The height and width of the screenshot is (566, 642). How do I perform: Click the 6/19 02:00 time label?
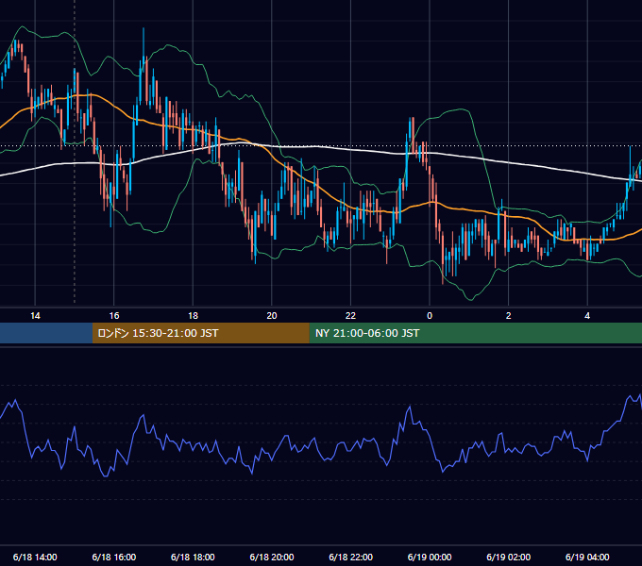coord(509,557)
